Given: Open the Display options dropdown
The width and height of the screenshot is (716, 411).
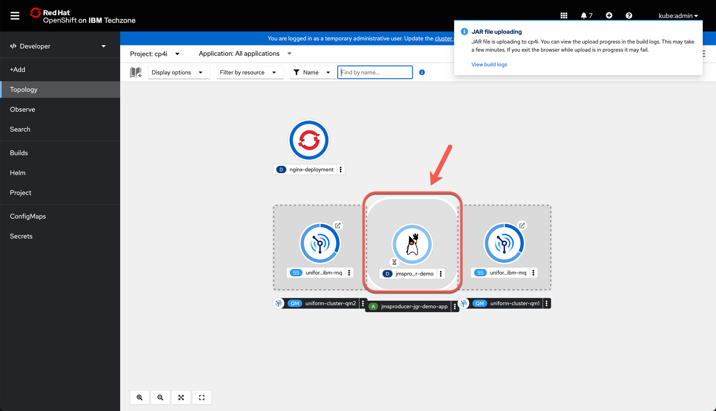Looking at the screenshot, I should point(179,72).
